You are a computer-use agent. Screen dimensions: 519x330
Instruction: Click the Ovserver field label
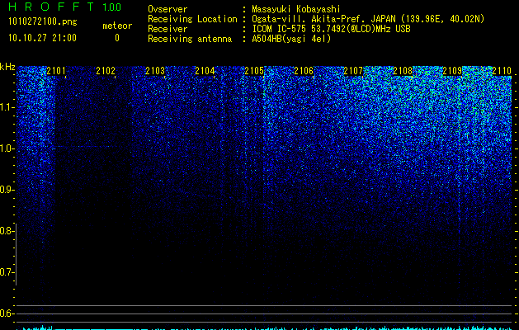[167, 9]
